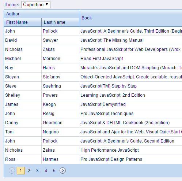
Task: Select the highlighted page 1 button
Action: pyautogui.click(x=20, y=170)
